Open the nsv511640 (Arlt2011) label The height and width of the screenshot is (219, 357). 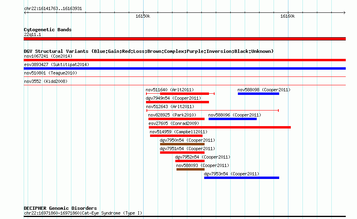click(170, 90)
